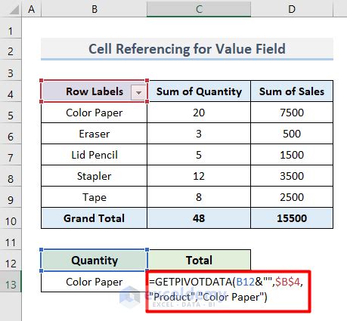Select Tape quantity value 8
Viewport: 347px width, 321px height.
coord(199,197)
